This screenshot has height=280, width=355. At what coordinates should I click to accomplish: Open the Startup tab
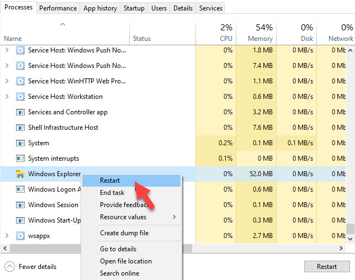[x=134, y=8]
